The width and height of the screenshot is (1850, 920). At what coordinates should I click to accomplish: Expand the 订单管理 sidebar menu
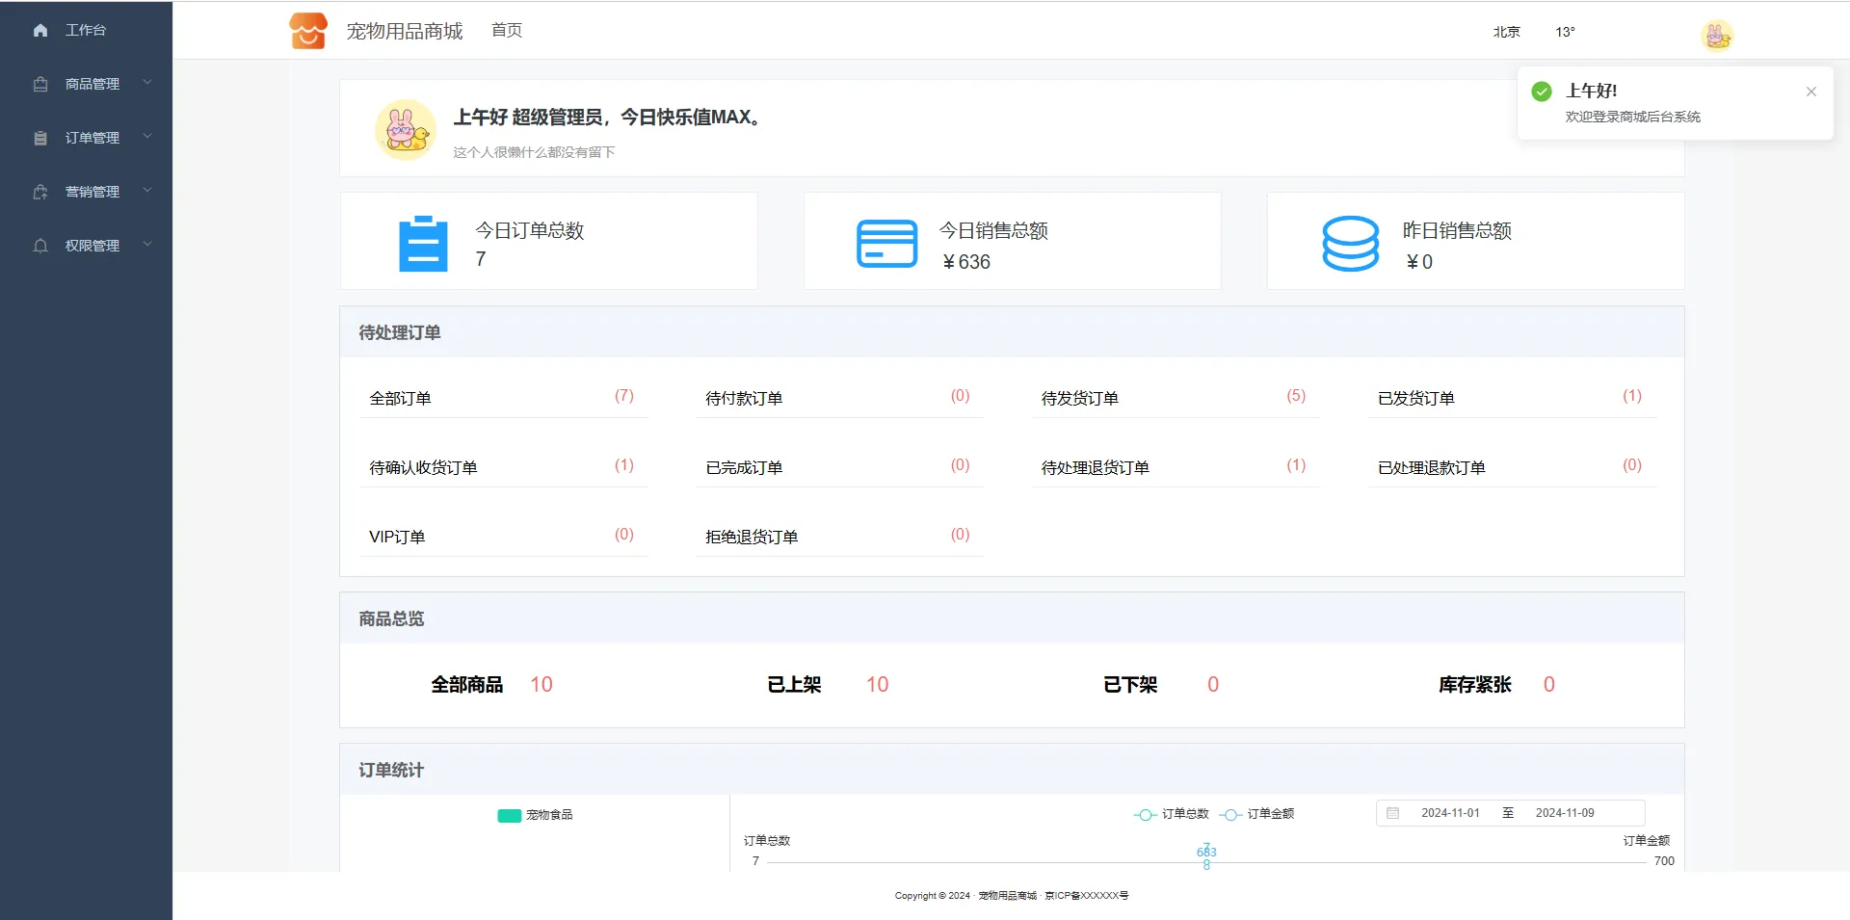(92, 138)
